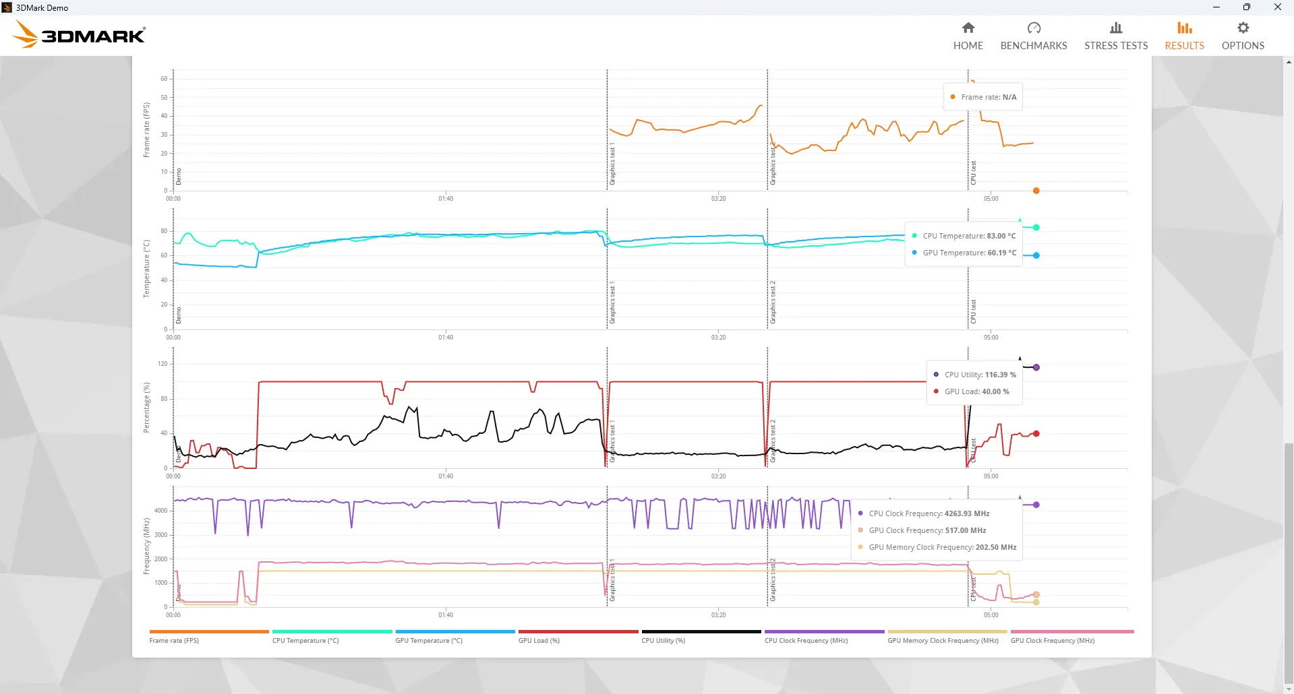Toggle the GPU Memory Clock Frequency (MHz) legend entry
This screenshot has height=694, width=1294.
947,637
